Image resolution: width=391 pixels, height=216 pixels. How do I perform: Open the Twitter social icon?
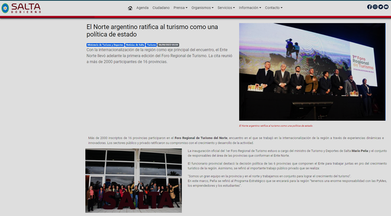380,7
